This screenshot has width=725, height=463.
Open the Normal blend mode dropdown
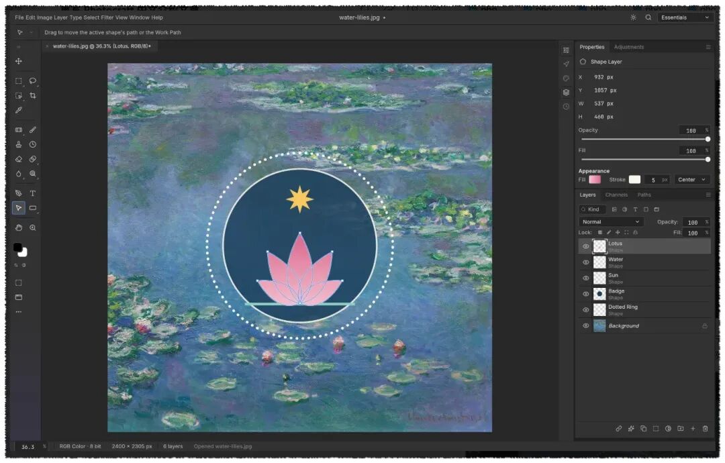pyautogui.click(x=610, y=222)
